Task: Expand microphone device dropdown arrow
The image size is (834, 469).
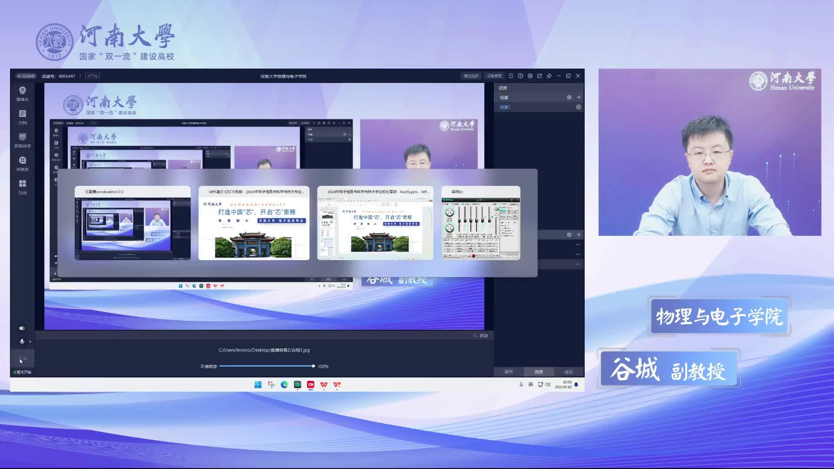Action: tap(30, 342)
